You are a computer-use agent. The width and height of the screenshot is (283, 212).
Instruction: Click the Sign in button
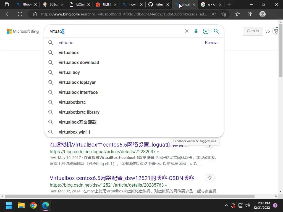pyautogui.click(x=253, y=31)
